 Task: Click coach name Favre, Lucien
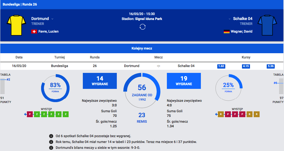point(48,31)
